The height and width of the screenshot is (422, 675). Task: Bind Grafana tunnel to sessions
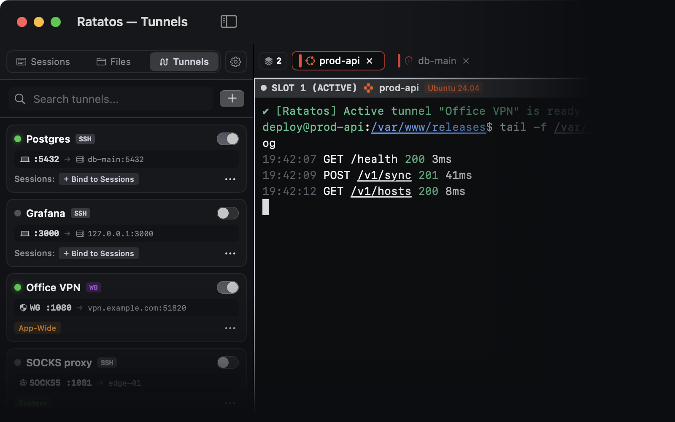click(x=99, y=254)
